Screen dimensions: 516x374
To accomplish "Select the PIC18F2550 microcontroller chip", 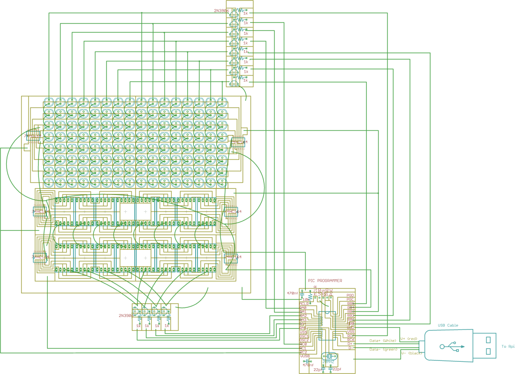I will (x=327, y=325).
